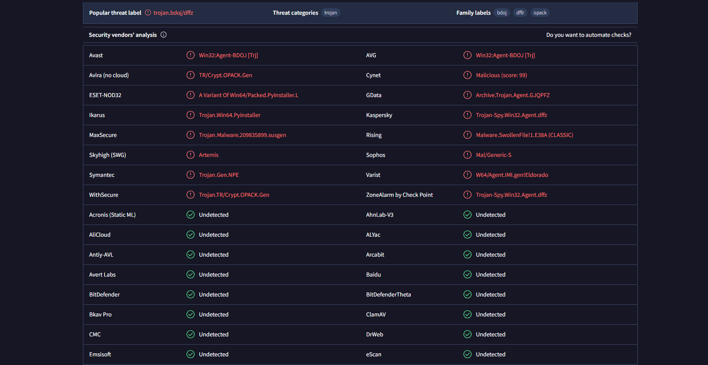The height and width of the screenshot is (365, 708).
Task: Click ClamAV undetected checkmark icon
Action: point(468,314)
